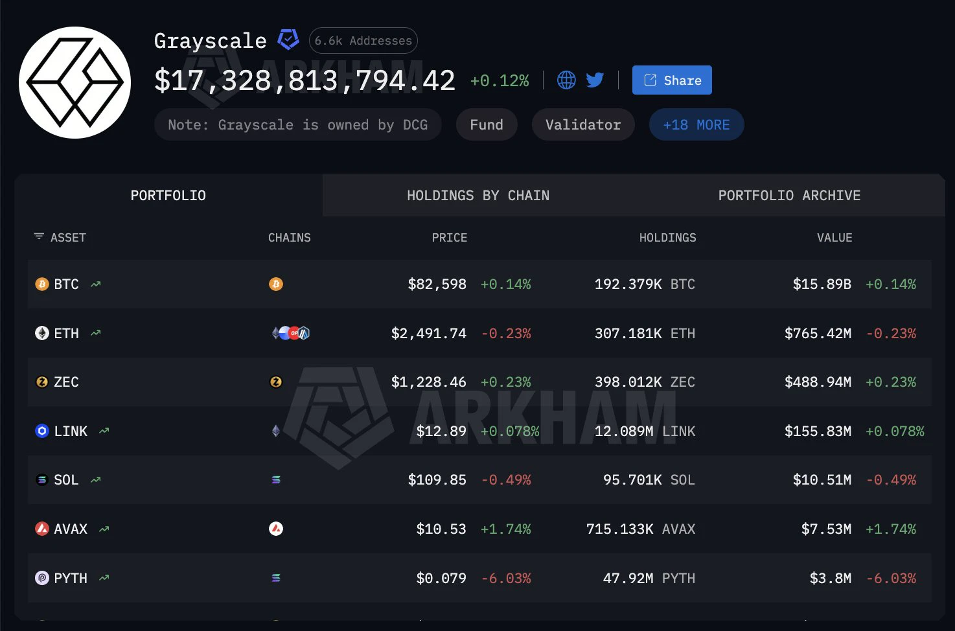Switch to the PORTFOLIO tab

(x=168, y=195)
